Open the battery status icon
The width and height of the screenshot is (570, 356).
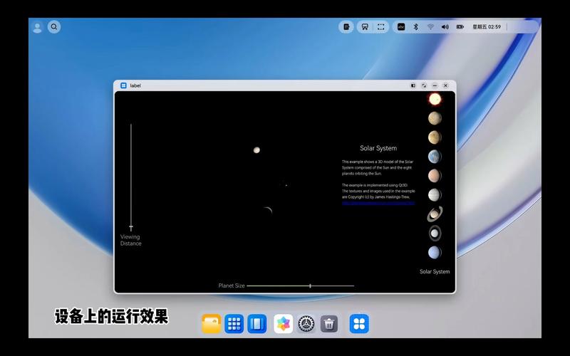460,27
